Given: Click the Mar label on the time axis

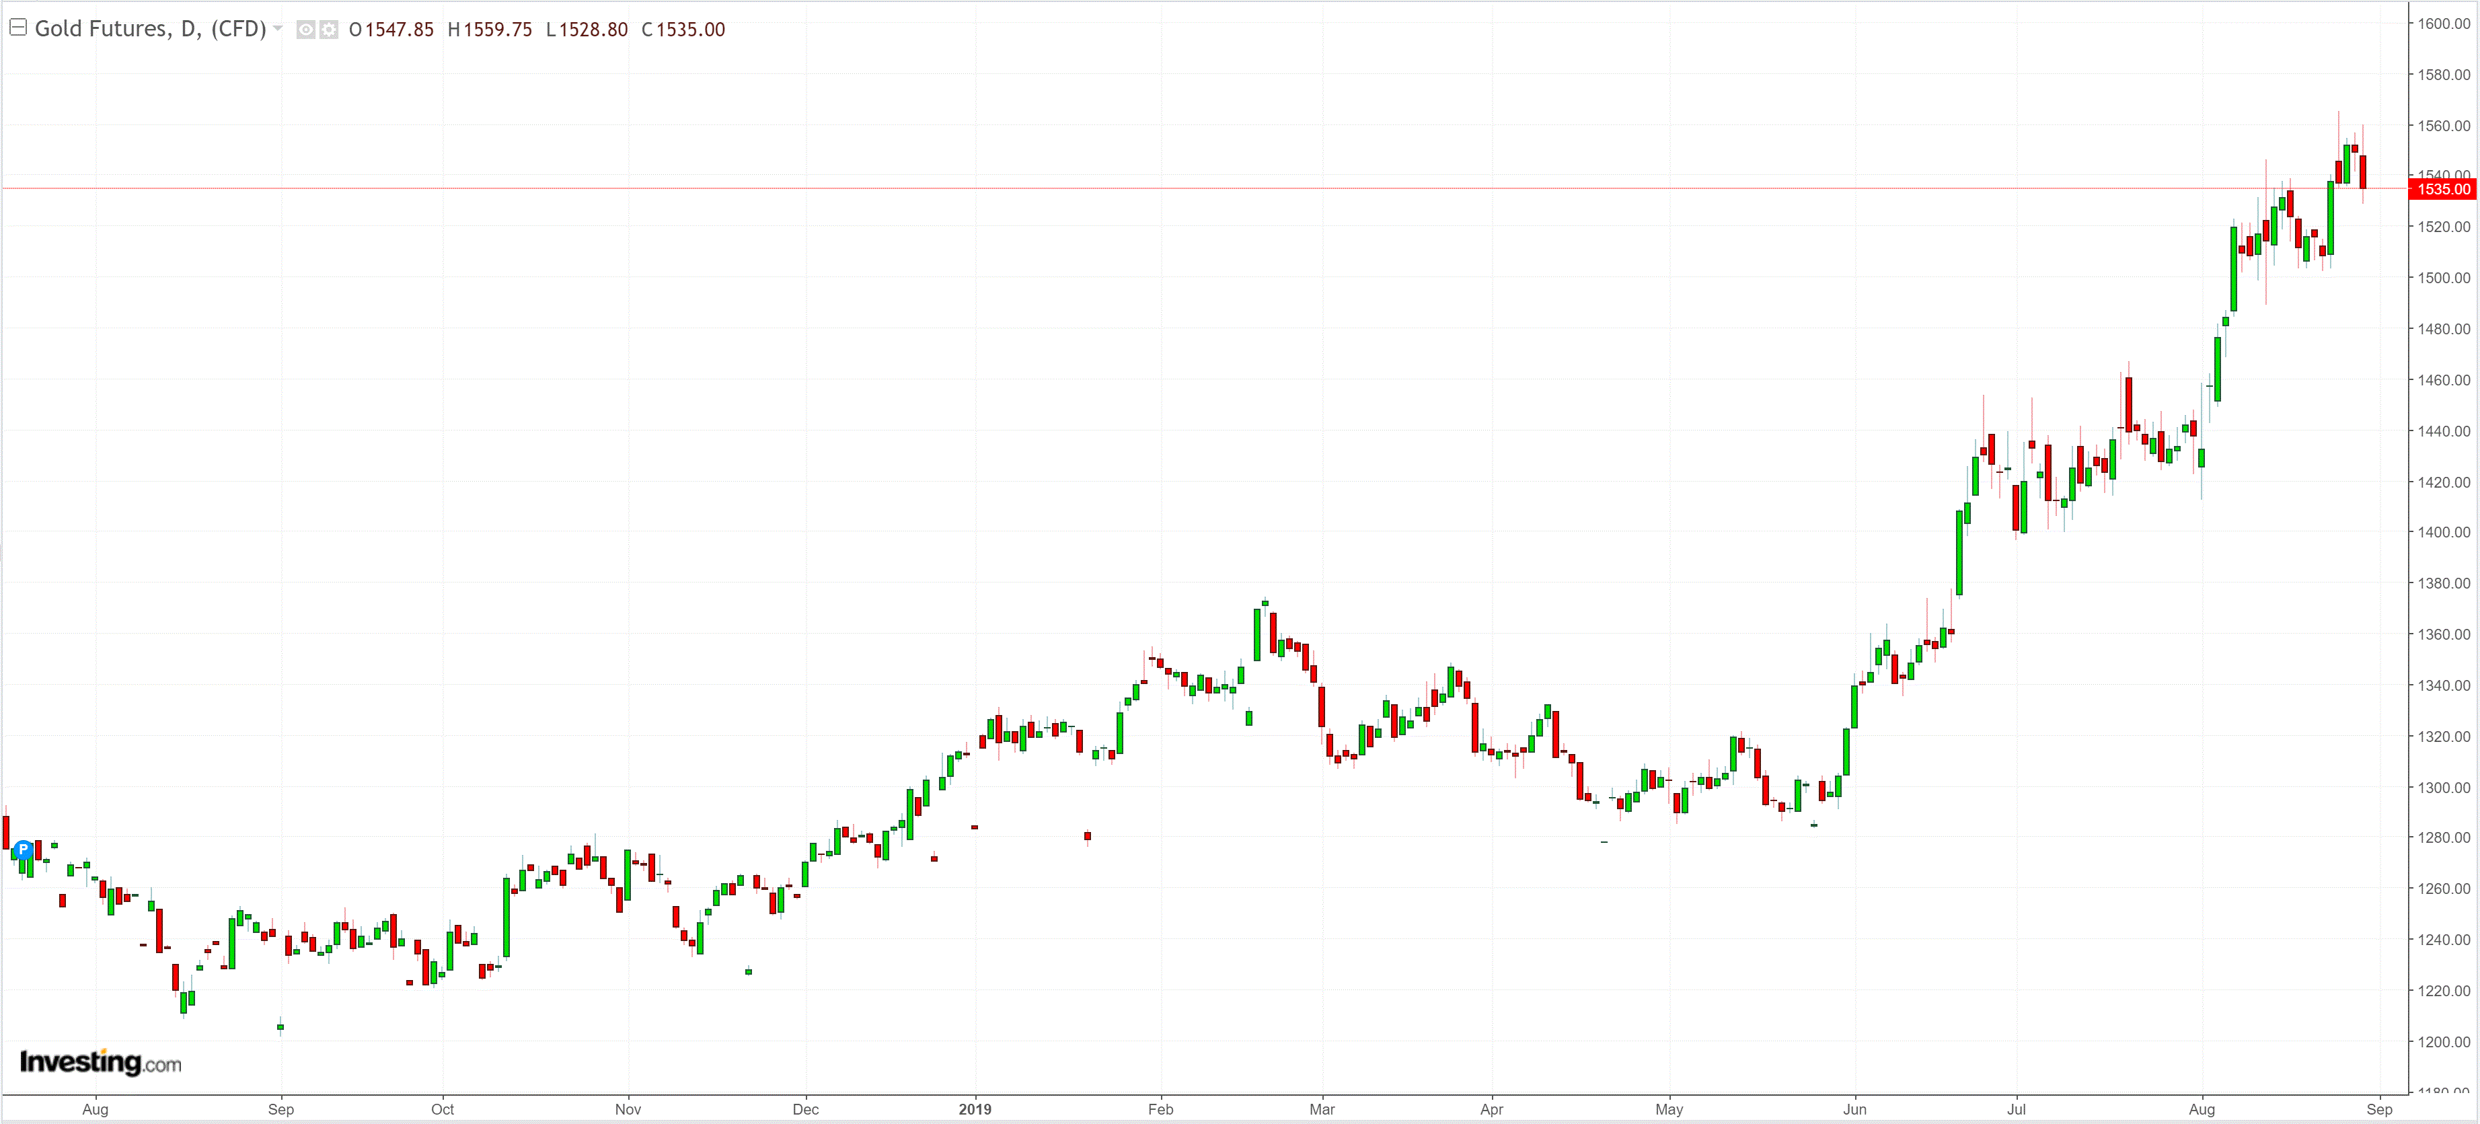Looking at the screenshot, I should pos(1322,1109).
